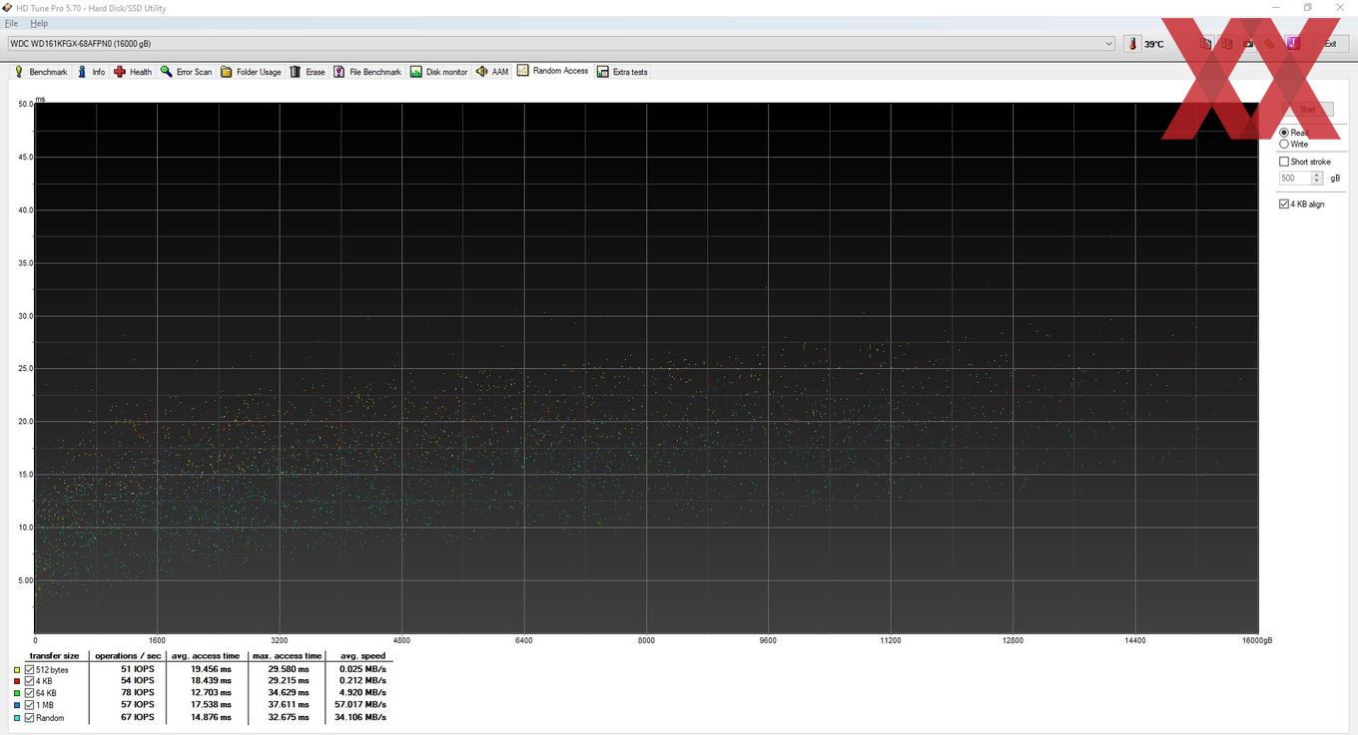Image resolution: width=1358 pixels, height=735 pixels.
Task: Open the options wrench icon
Action: coord(1269,44)
